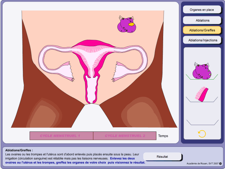Select the ovaries in the side tray
The width and height of the screenshot is (225, 169).
(202, 71)
